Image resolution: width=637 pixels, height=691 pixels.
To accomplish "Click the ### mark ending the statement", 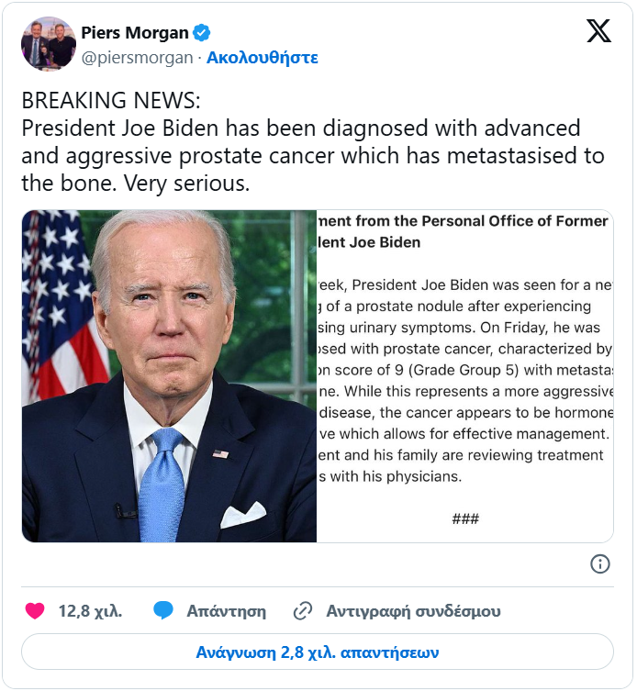I will coord(465,518).
